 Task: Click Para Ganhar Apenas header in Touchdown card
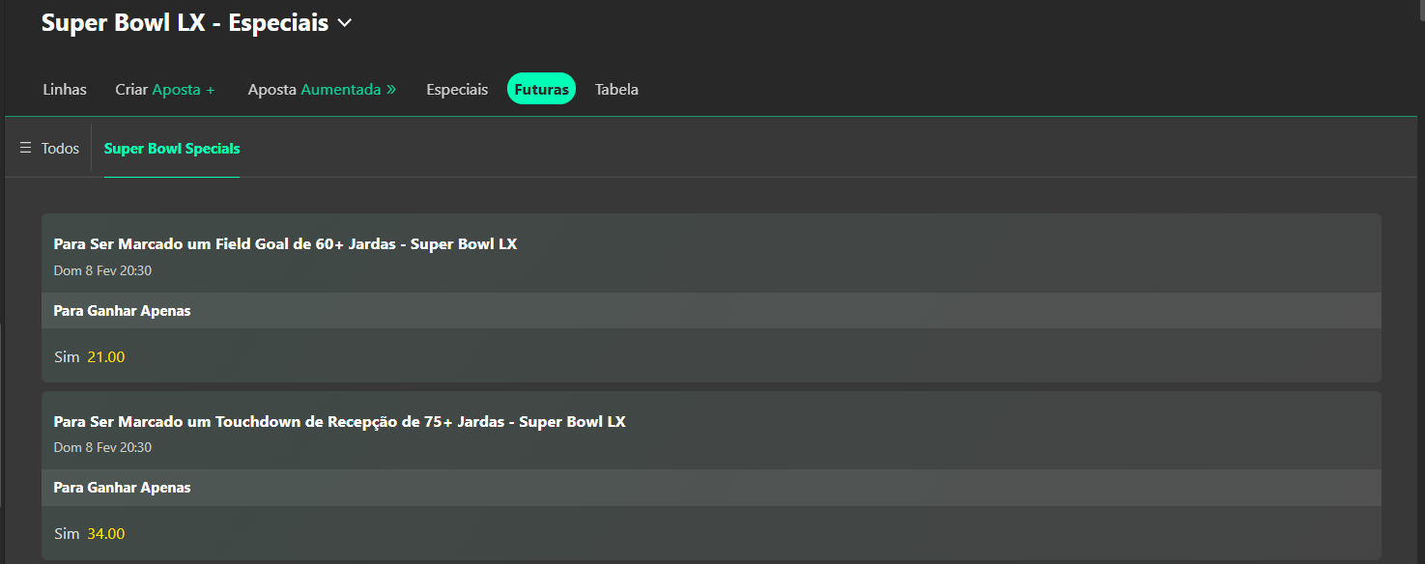point(711,488)
